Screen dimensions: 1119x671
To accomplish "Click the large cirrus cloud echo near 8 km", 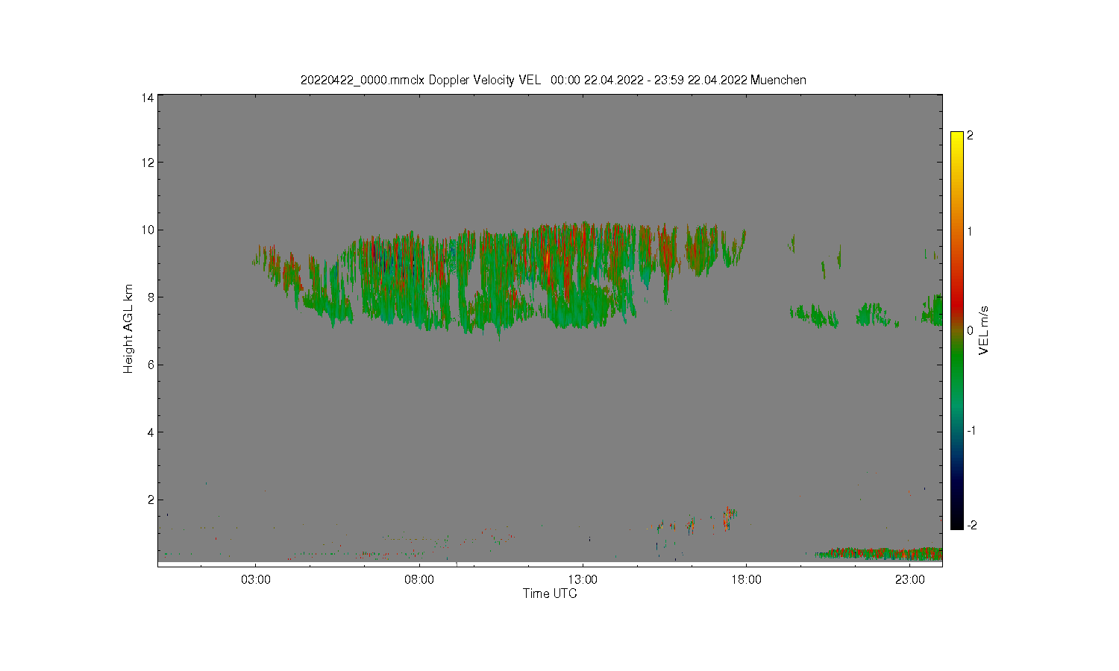I will pyautogui.click(x=498, y=280).
